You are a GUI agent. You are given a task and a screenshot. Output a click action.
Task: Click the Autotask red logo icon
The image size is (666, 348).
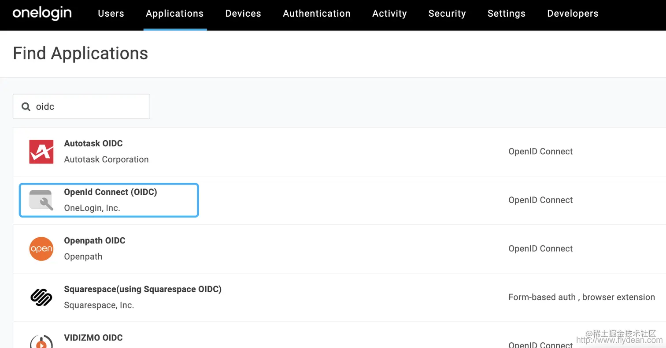(41, 152)
